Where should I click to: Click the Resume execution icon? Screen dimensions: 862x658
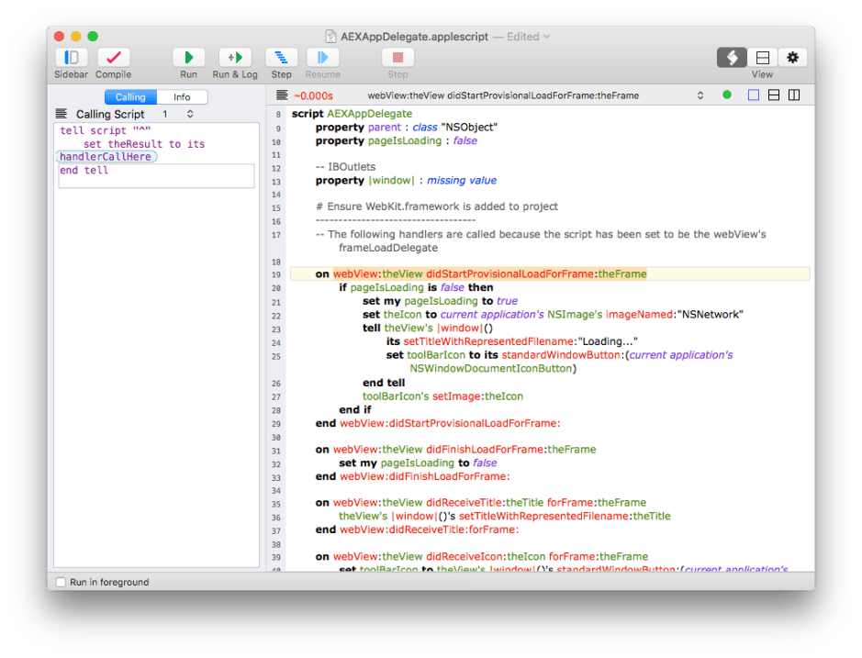(x=322, y=57)
